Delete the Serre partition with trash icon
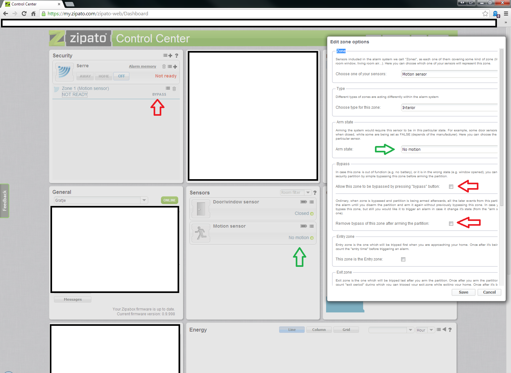This screenshot has width=511, height=373. [164, 66]
